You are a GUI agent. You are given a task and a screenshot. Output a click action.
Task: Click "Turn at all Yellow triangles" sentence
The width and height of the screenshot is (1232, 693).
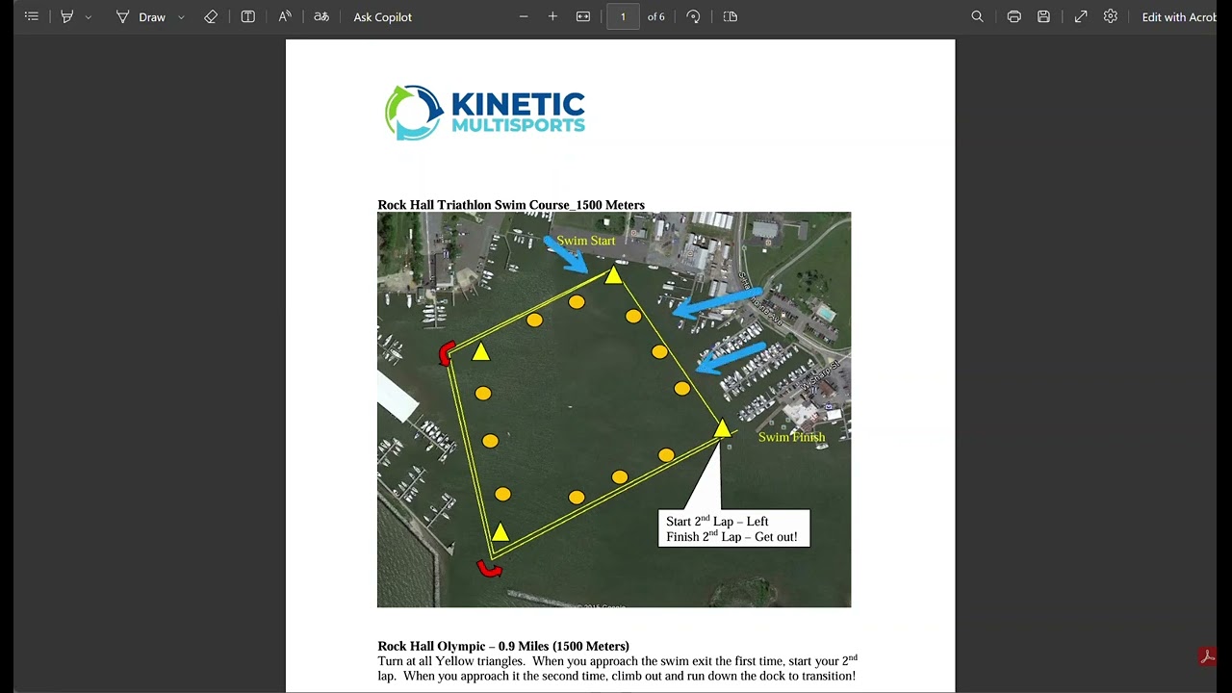(x=452, y=661)
